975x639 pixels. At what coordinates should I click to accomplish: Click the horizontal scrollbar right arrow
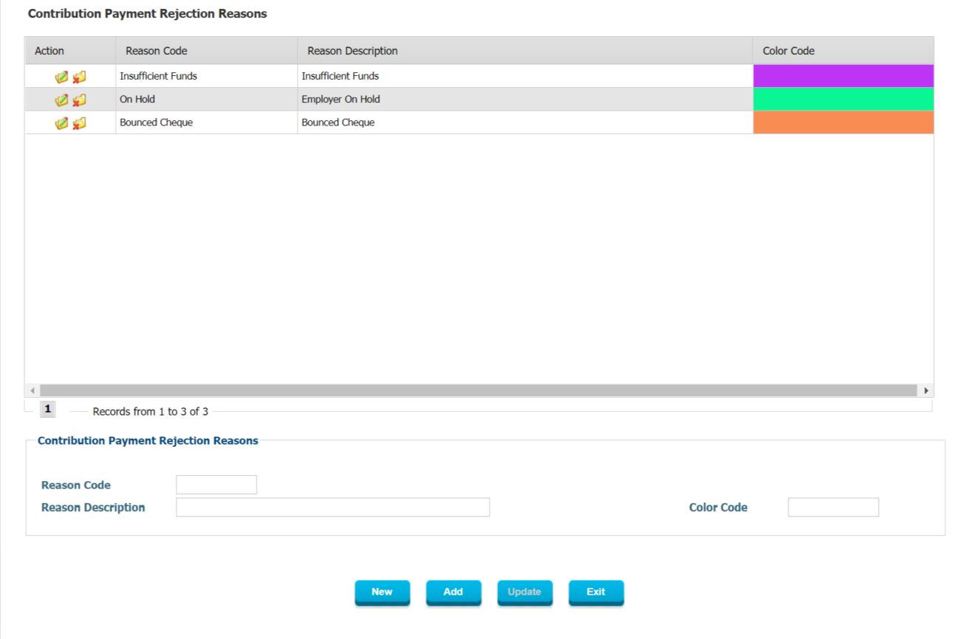(x=926, y=390)
